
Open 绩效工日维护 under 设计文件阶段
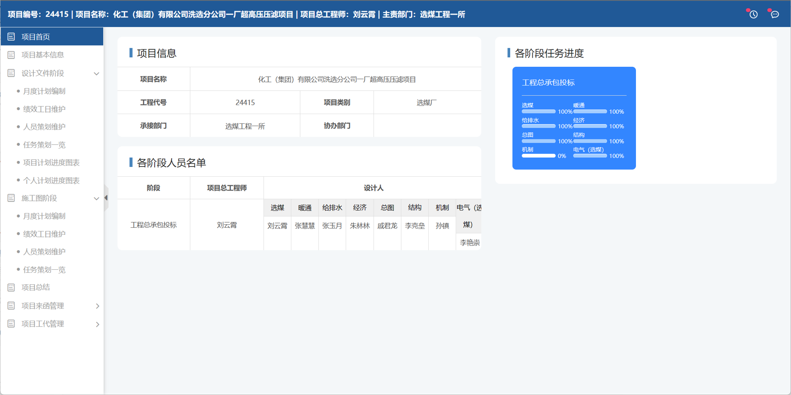[x=44, y=109]
